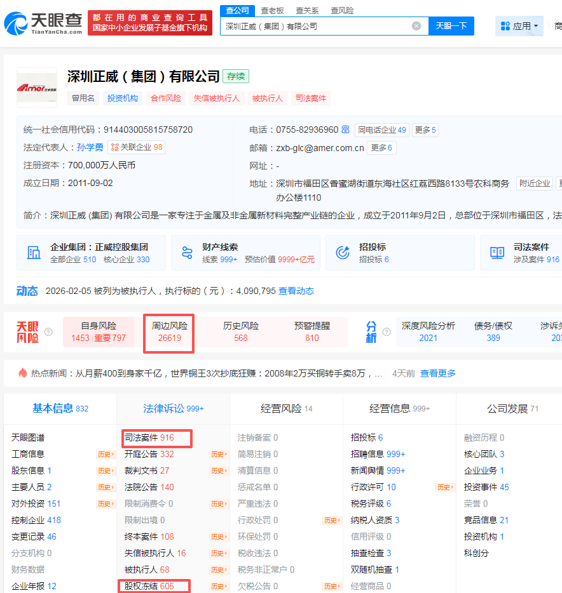Expand more phone numbers with 更多 5
This screenshot has width=562, height=593.
[425, 130]
